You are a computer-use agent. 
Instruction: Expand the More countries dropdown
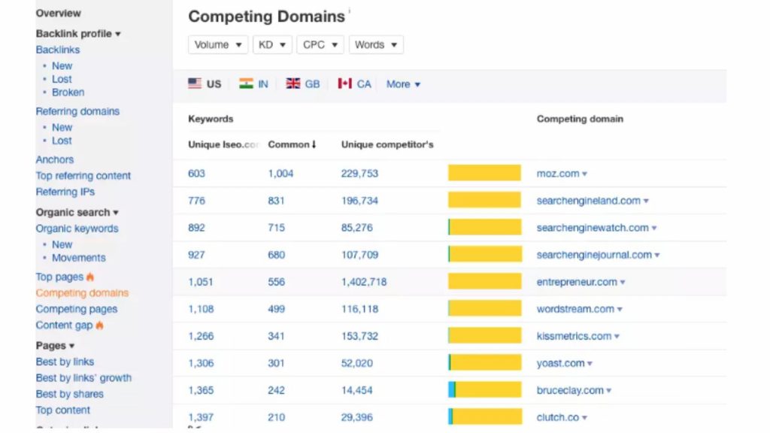tap(403, 84)
